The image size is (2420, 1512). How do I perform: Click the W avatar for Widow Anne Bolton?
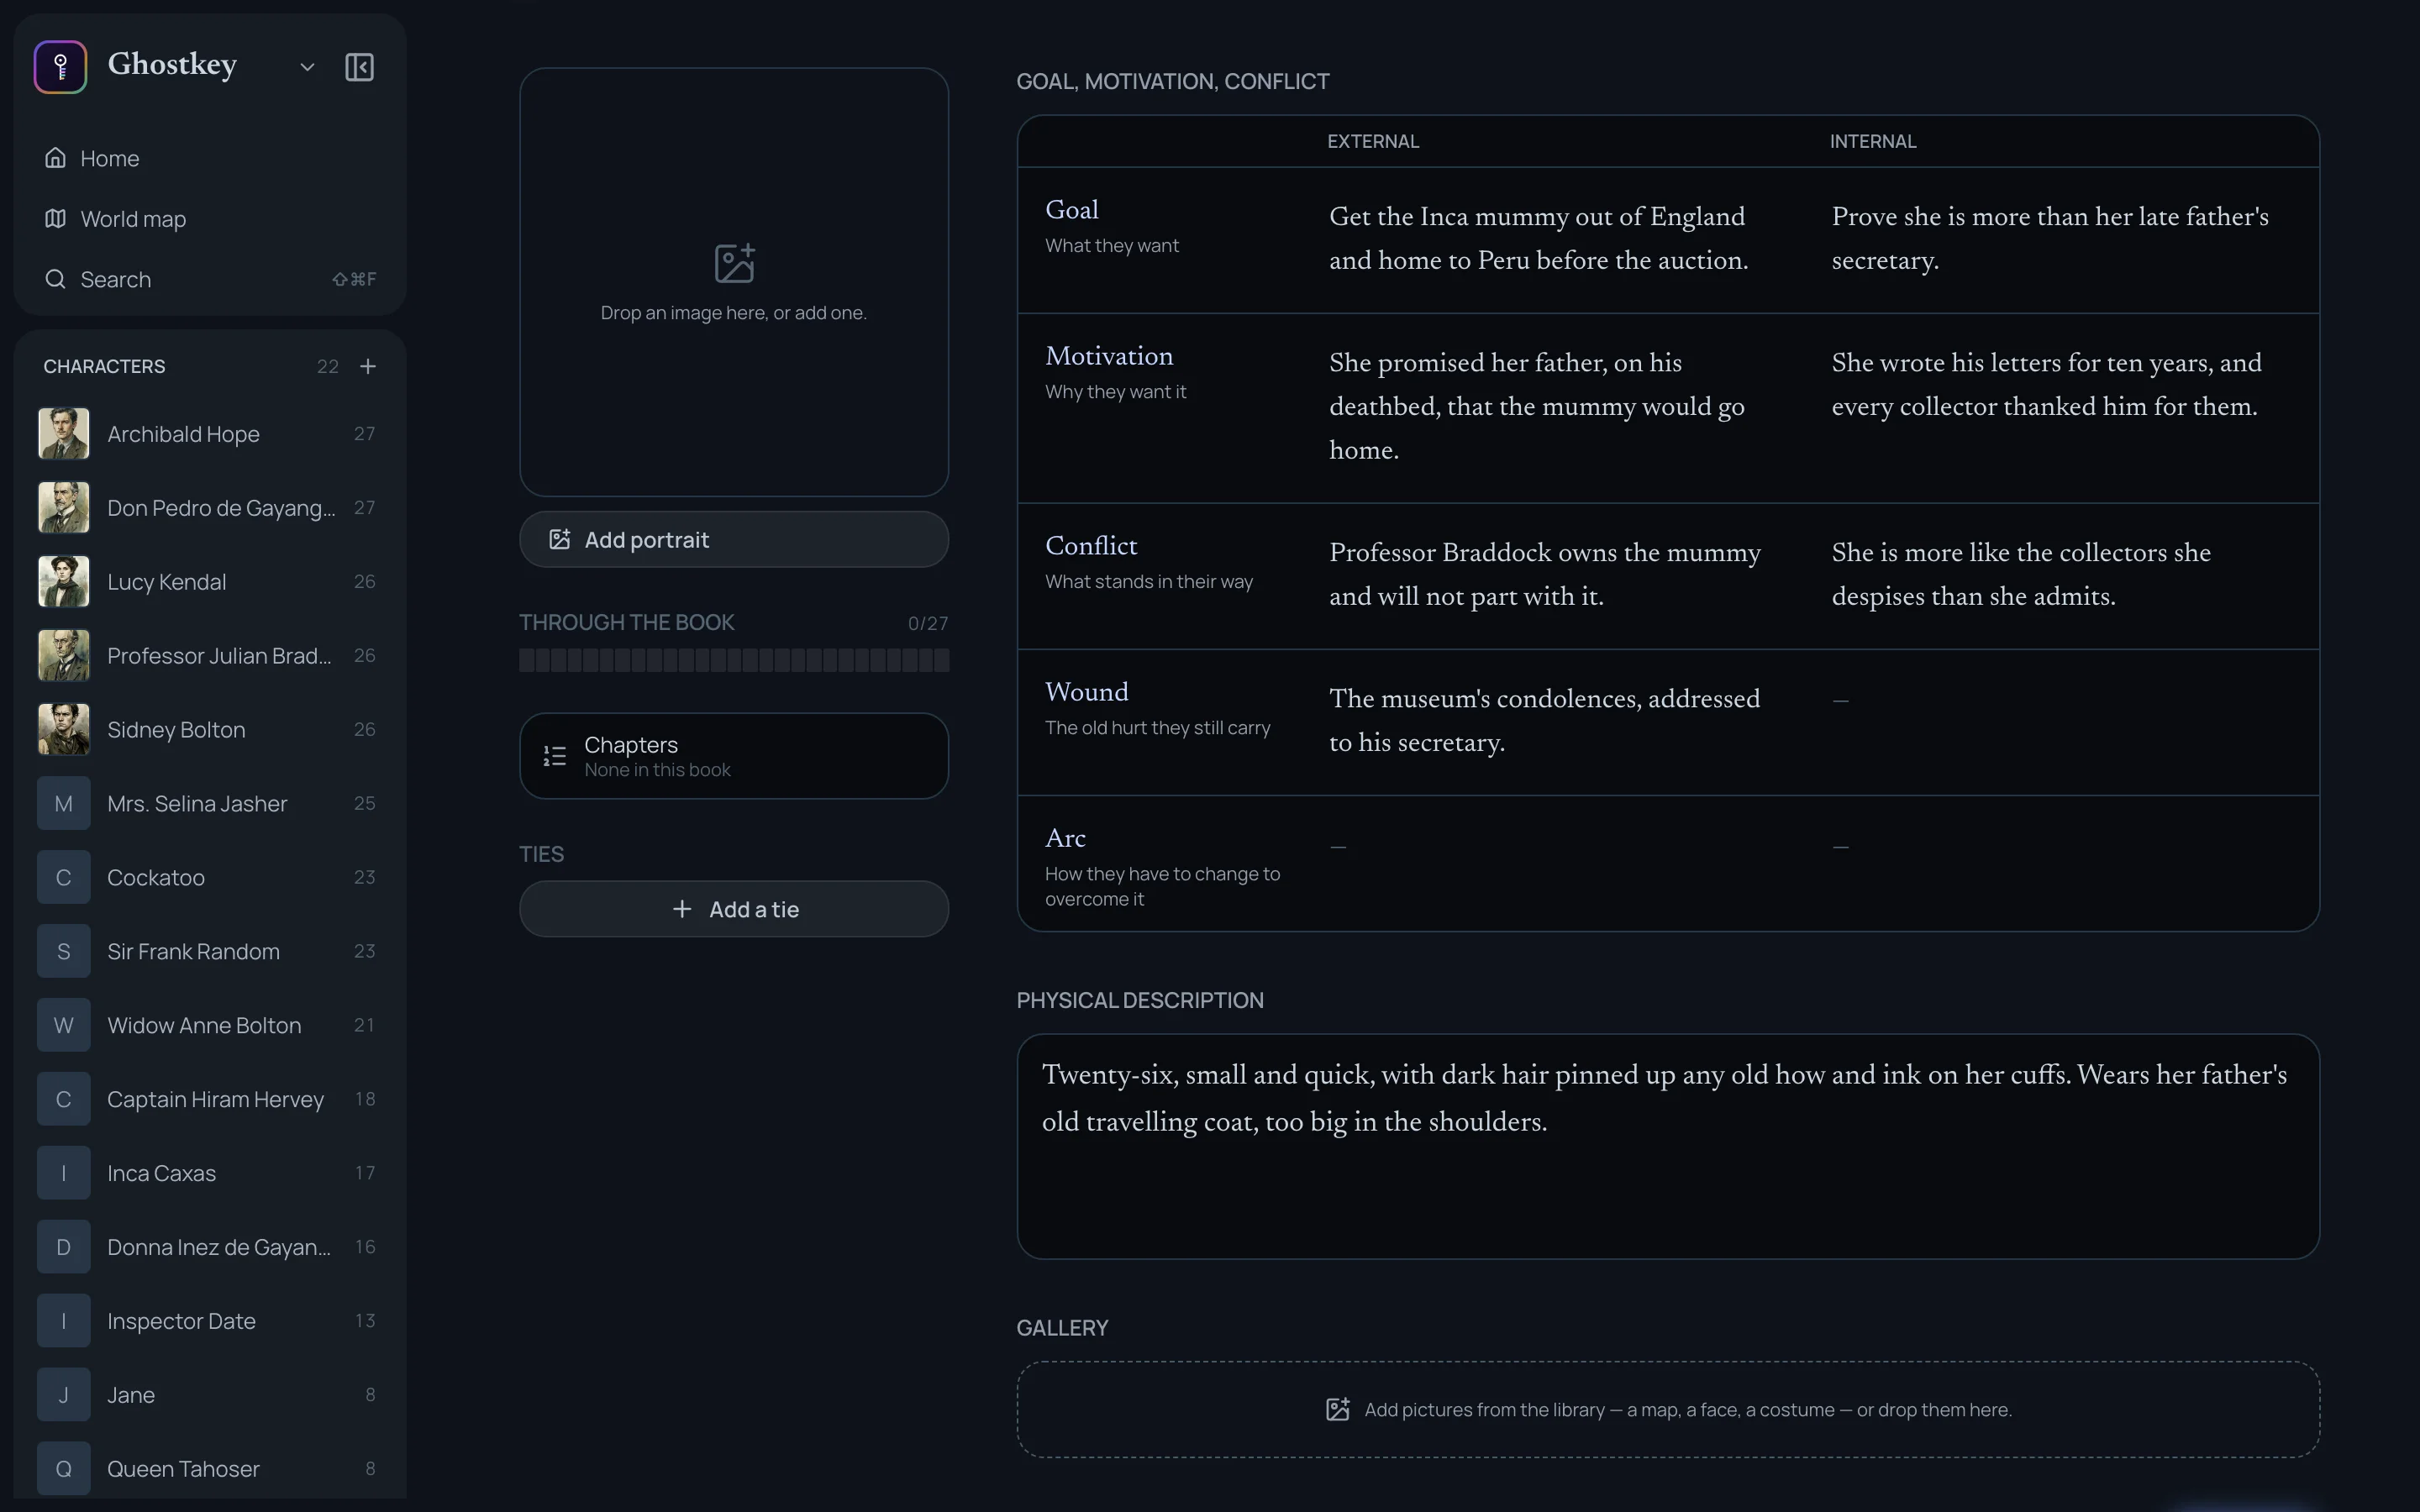tap(63, 1025)
